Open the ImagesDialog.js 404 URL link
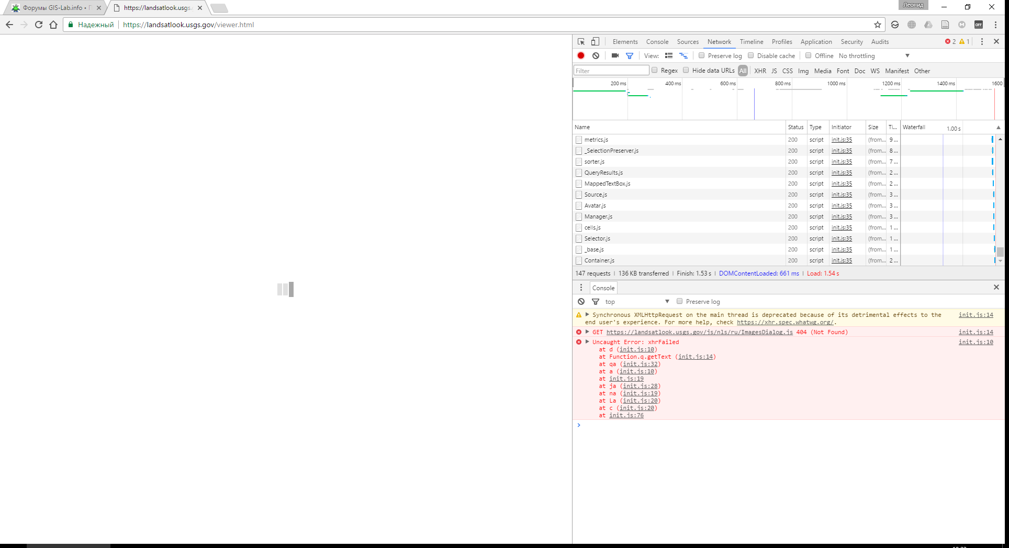 pyautogui.click(x=699, y=332)
